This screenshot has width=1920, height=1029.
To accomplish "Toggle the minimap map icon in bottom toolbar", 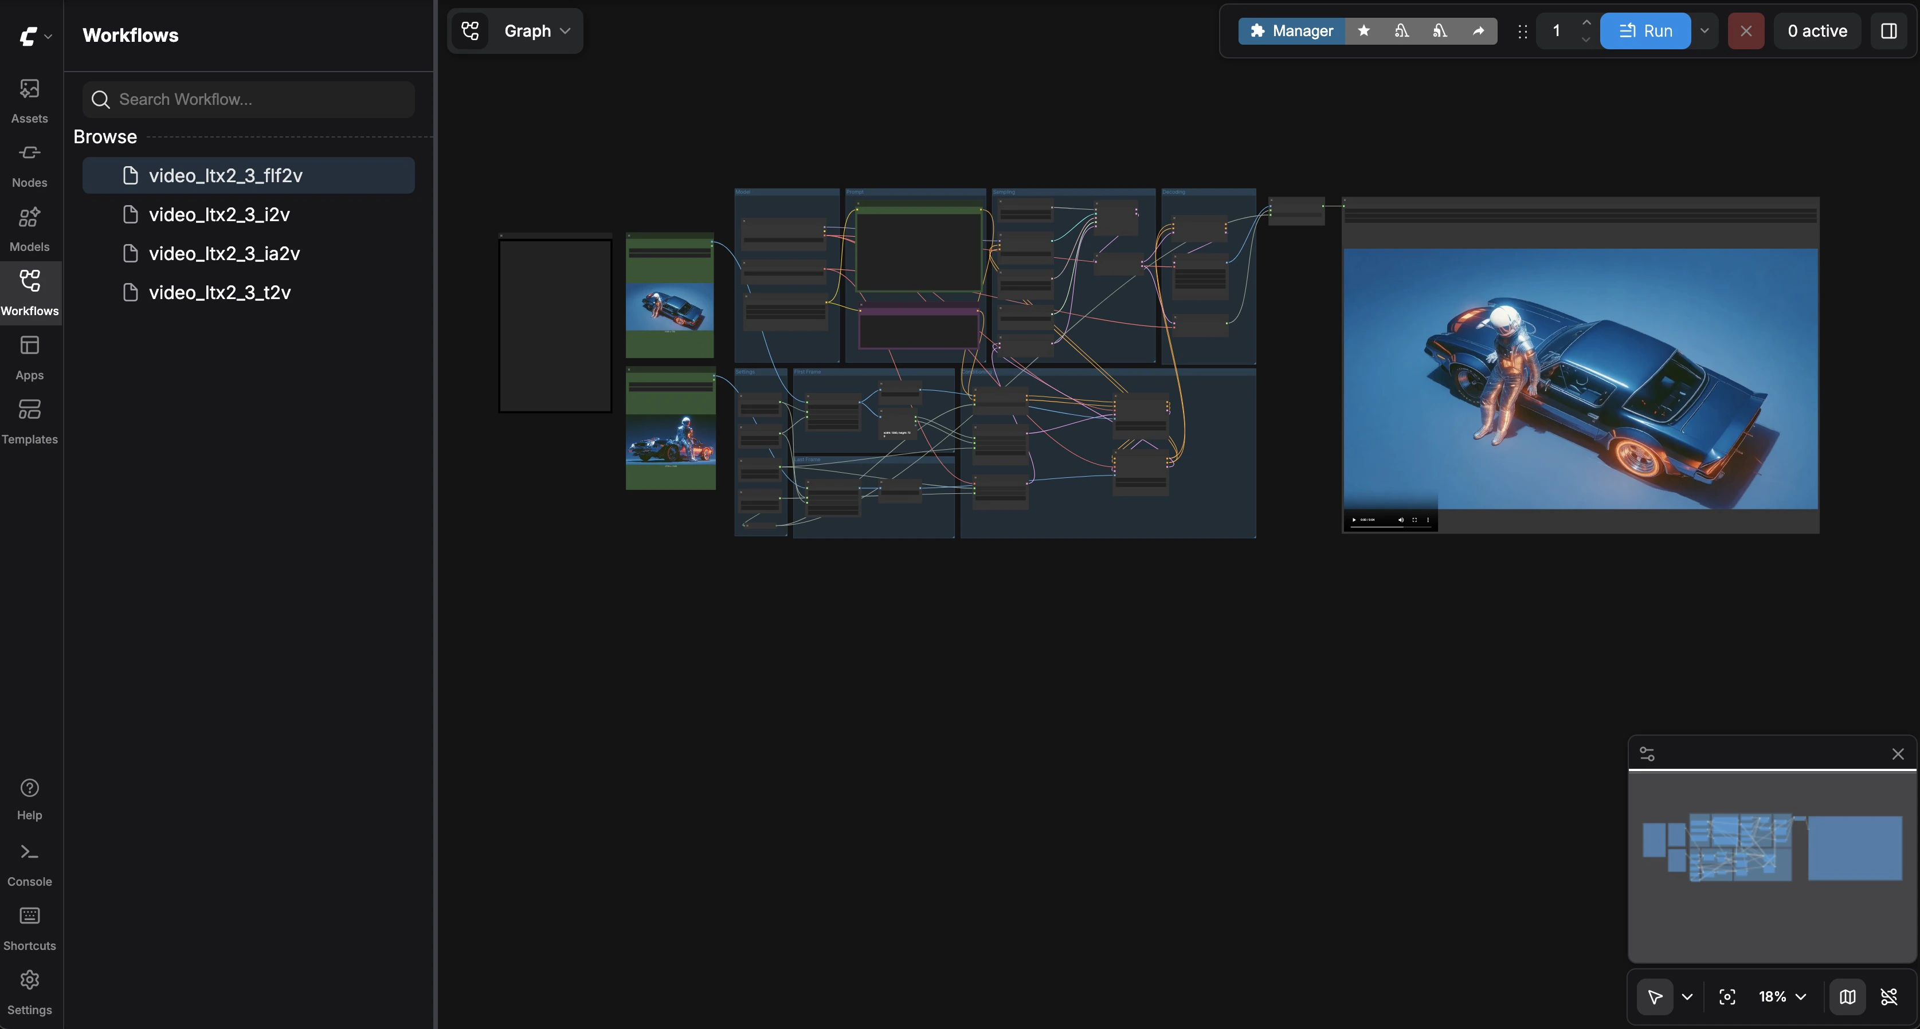I will (x=1848, y=996).
